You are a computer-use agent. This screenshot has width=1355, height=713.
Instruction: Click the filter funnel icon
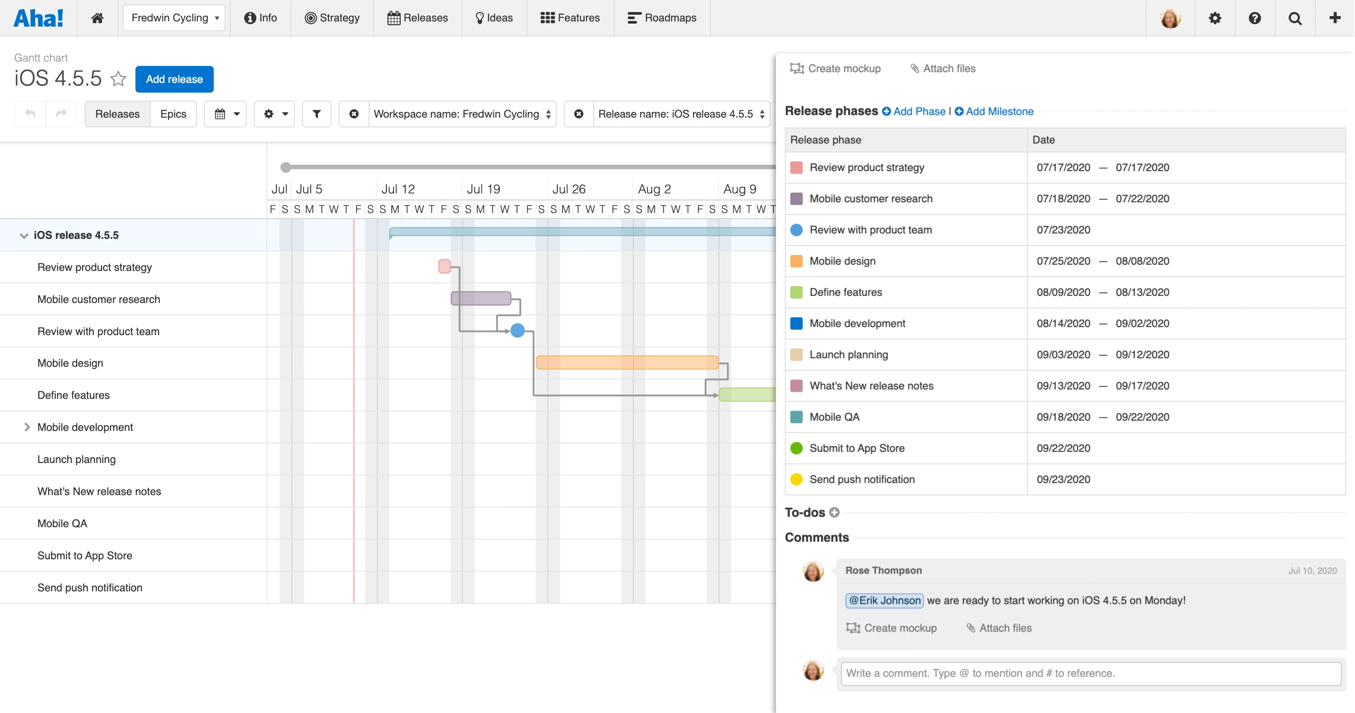click(x=316, y=114)
